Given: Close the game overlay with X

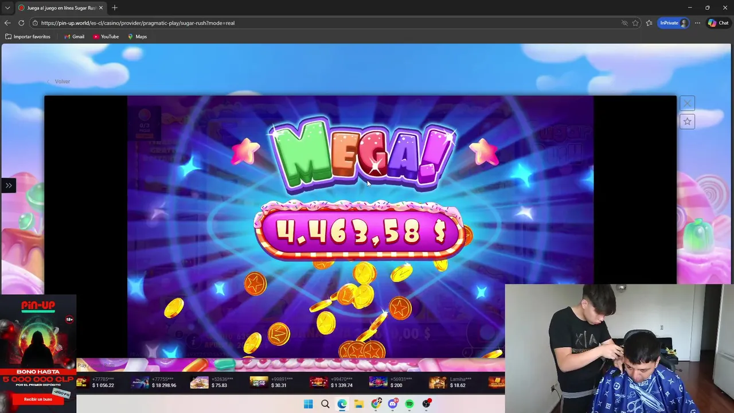Looking at the screenshot, I should pyautogui.click(x=687, y=103).
